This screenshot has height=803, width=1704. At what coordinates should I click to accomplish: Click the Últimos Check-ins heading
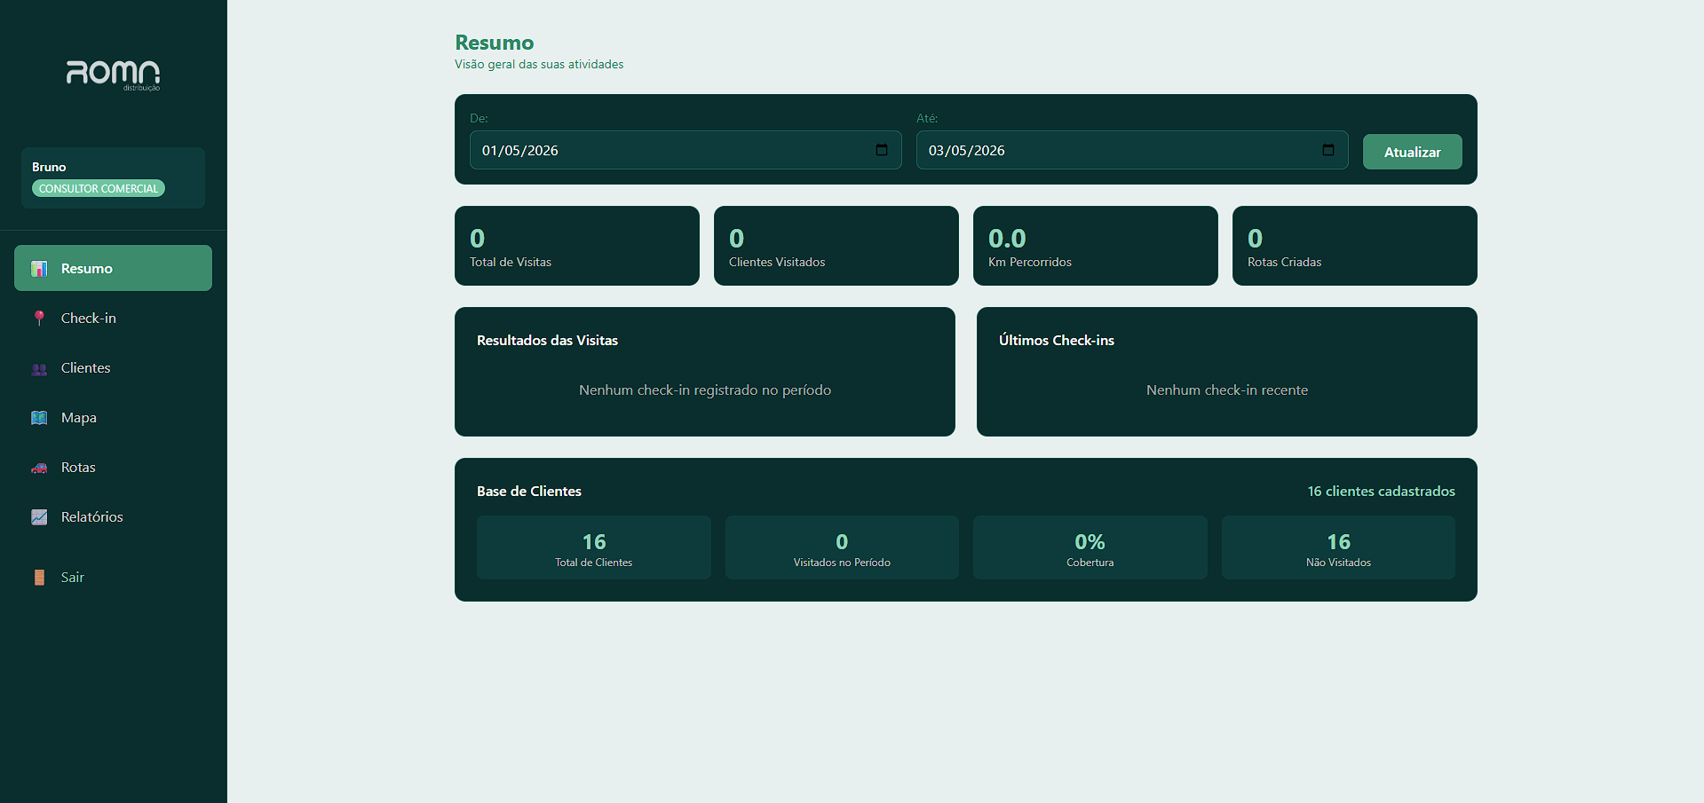tap(1057, 340)
